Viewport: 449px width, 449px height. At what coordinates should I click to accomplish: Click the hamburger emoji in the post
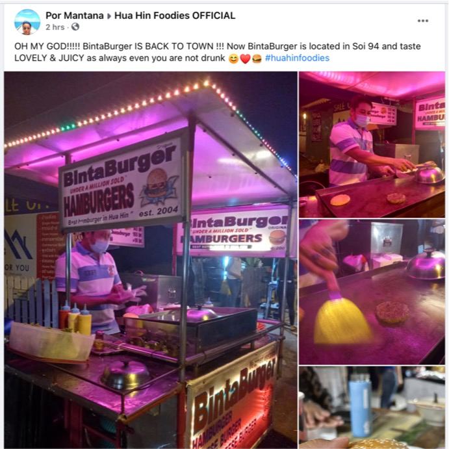tap(257, 58)
